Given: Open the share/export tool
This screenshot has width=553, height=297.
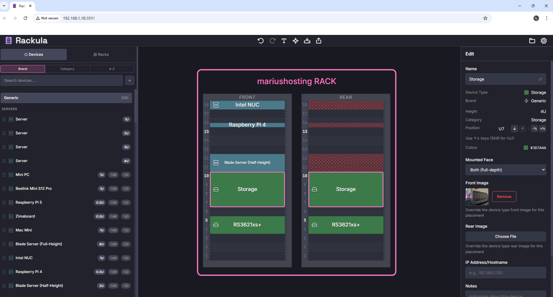Looking at the screenshot, I should (x=318, y=41).
